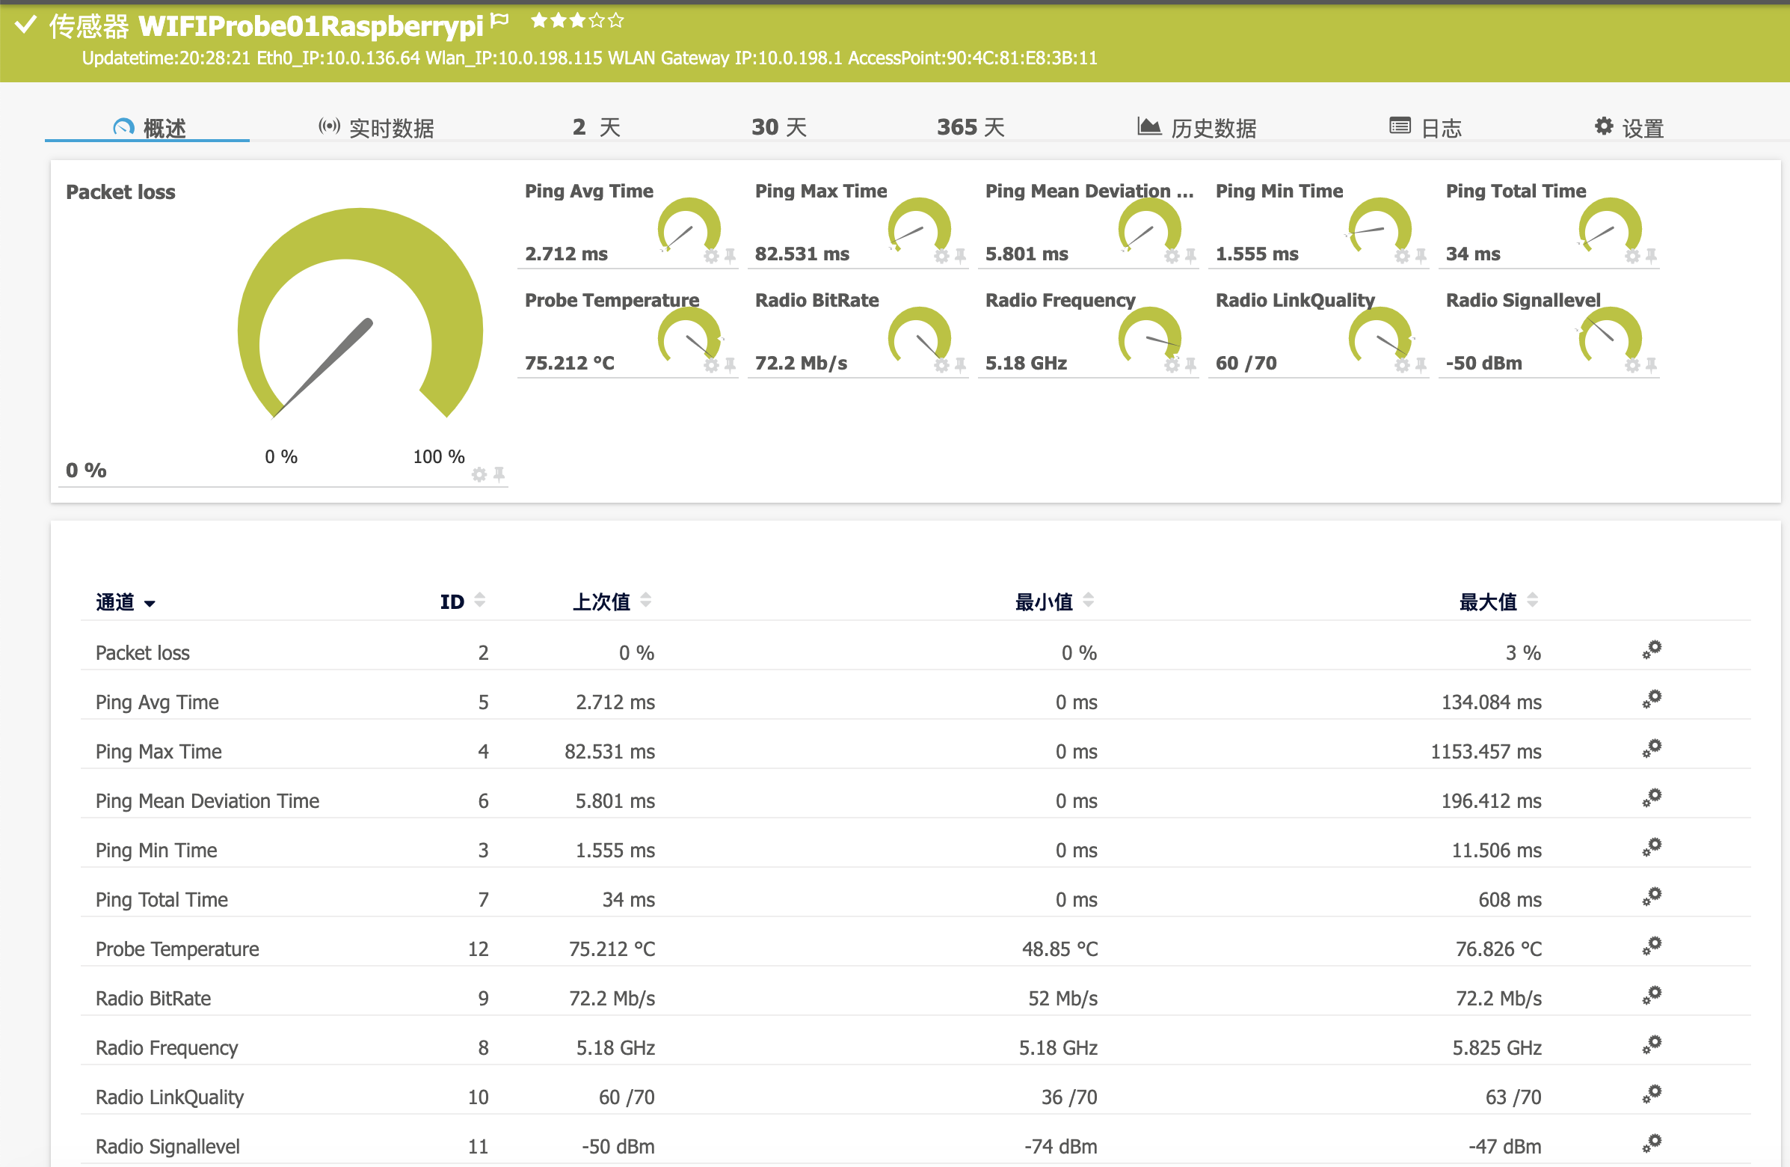Sort table by 通道 column

125,602
